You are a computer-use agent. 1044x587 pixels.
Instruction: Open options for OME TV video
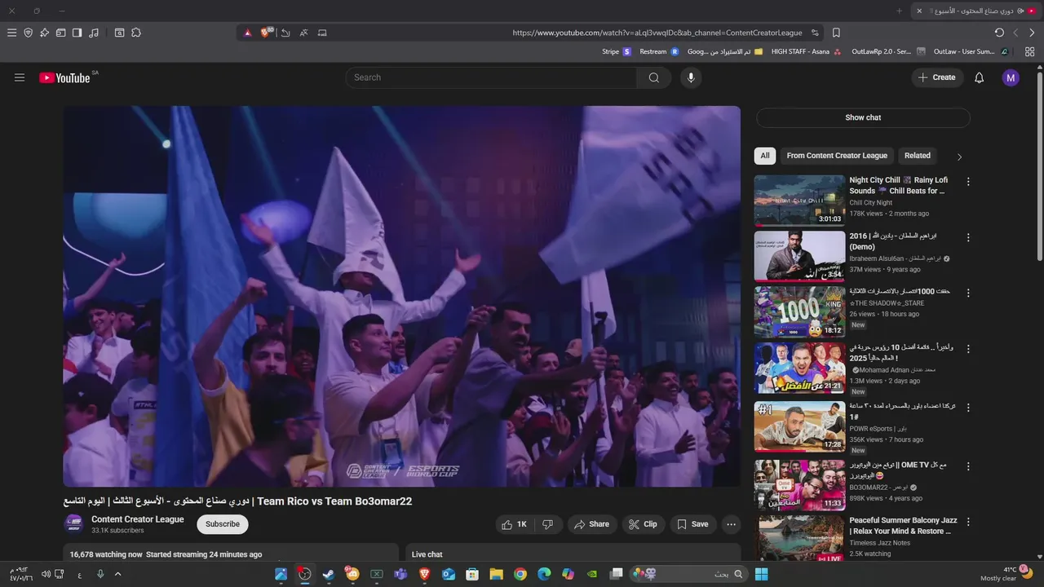tap(968, 467)
